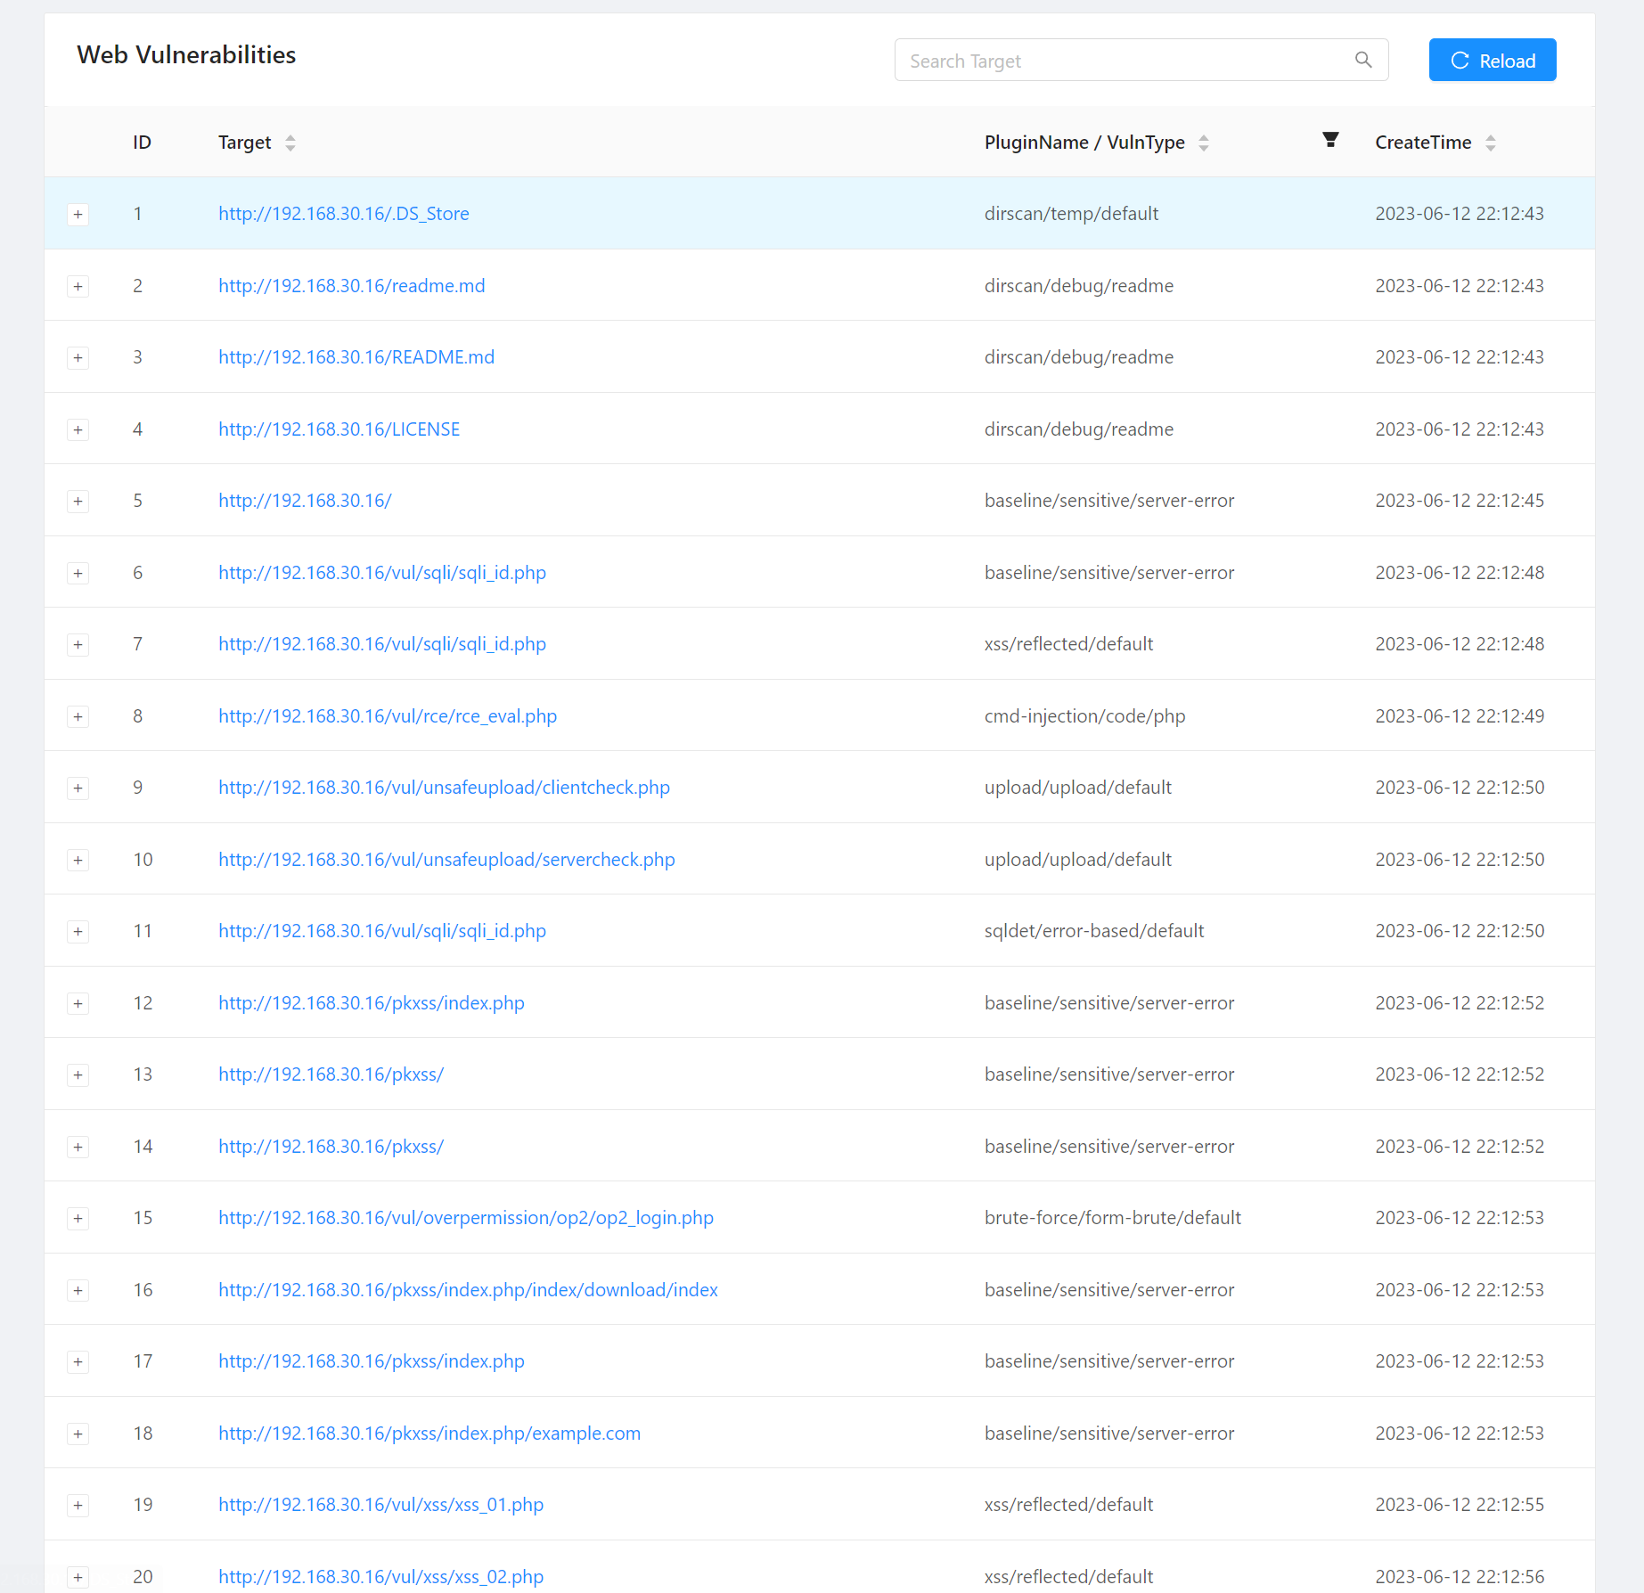1644x1593 pixels.
Task: Sort by CreateTime column arrows
Action: pos(1491,143)
